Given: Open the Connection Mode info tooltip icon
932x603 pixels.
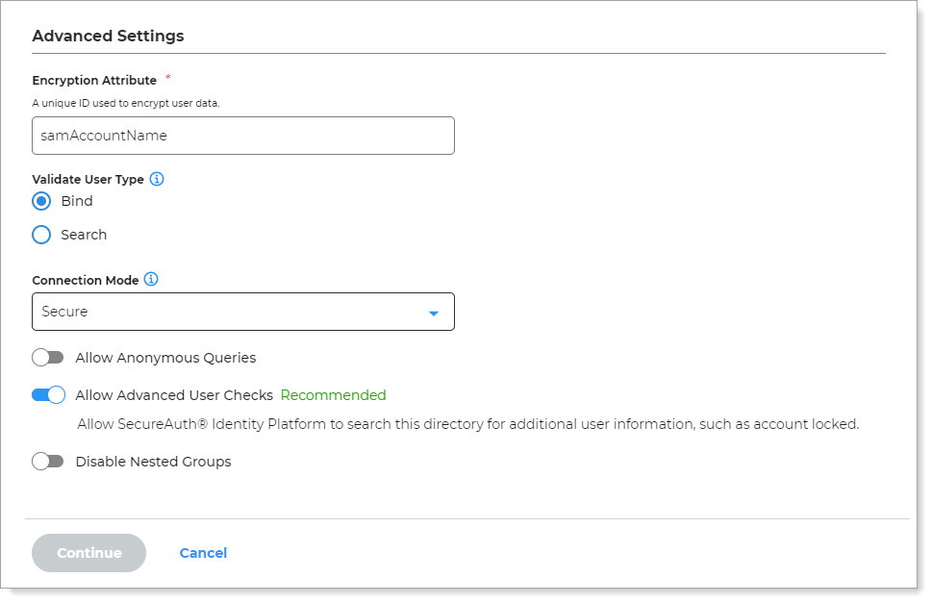Looking at the screenshot, I should 151,280.
